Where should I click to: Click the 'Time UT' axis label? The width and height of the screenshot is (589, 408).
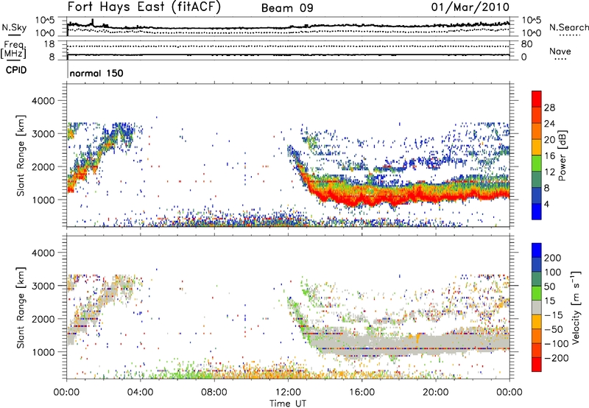[288, 404]
